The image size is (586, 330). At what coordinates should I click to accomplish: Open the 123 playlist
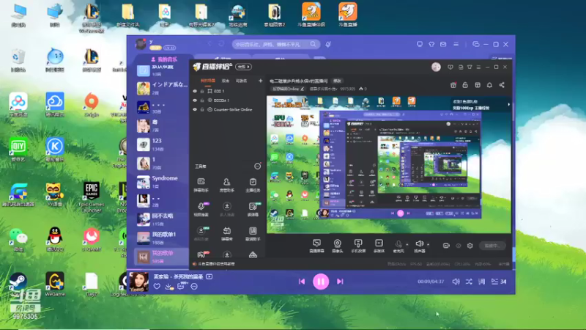point(161,144)
